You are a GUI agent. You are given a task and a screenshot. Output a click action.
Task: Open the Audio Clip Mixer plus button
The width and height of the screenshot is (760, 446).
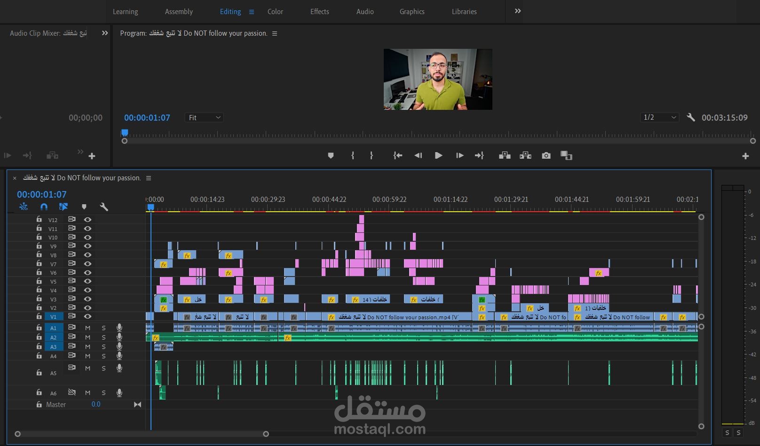[92, 156]
